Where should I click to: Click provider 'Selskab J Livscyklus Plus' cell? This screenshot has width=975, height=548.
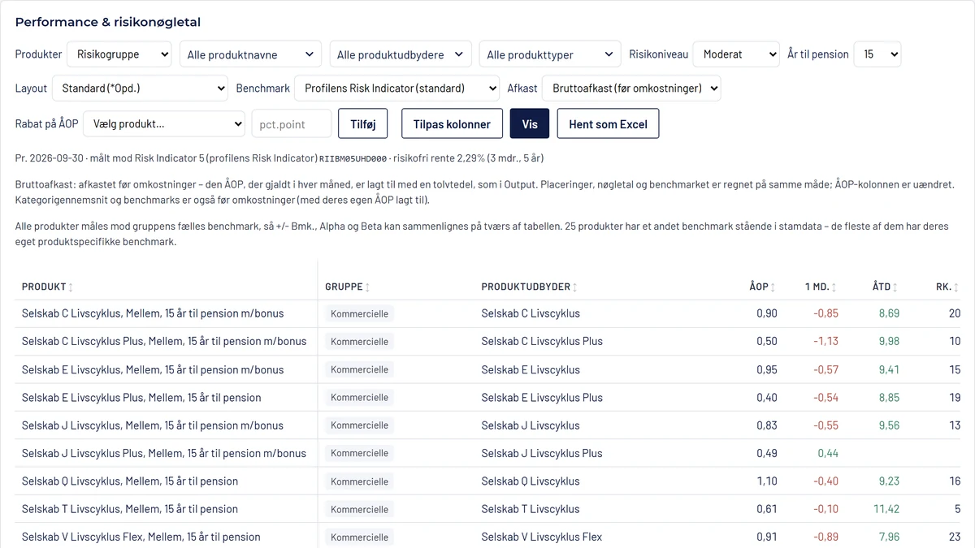pyautogui.click(x=542, y=453)
